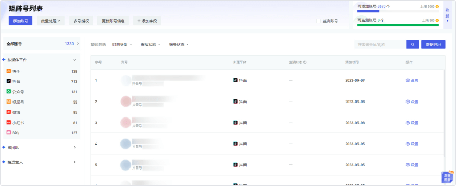Click the 快手 platform icon
This screenshot has height=186, width=456.
(x=9, y=71)
